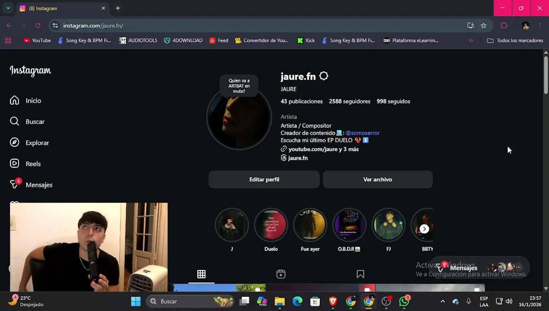The image size is (549, 311).
Task: Open Chrome apps grid icon
Action: tap(8, 41)
